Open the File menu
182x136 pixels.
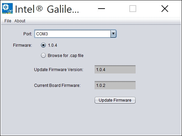point(8,21)
